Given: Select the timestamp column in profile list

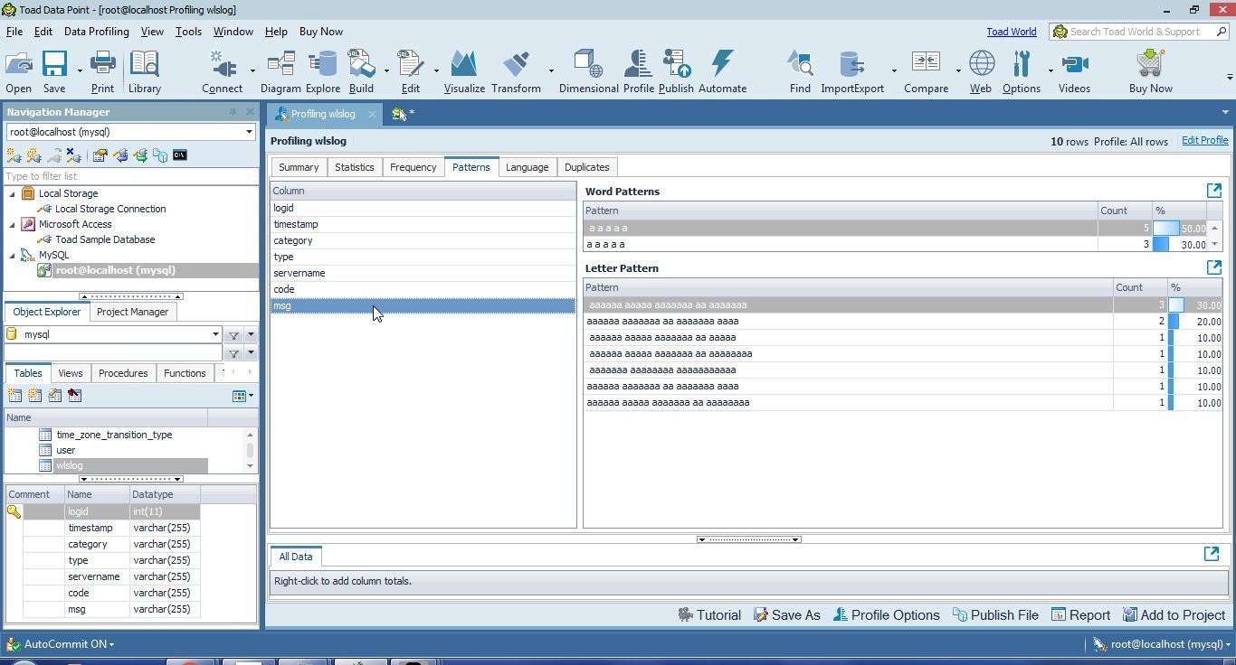Looking at the screenshot, I should click(x=423, y=224).
